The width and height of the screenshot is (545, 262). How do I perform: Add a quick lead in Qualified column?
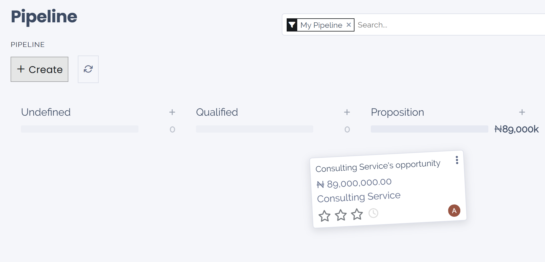(347, 112)
